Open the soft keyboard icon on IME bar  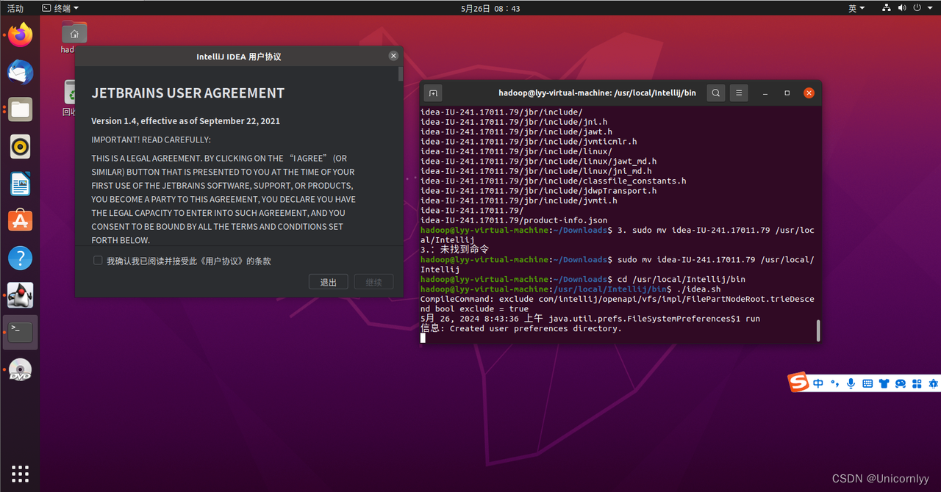[x=867, y=383]
